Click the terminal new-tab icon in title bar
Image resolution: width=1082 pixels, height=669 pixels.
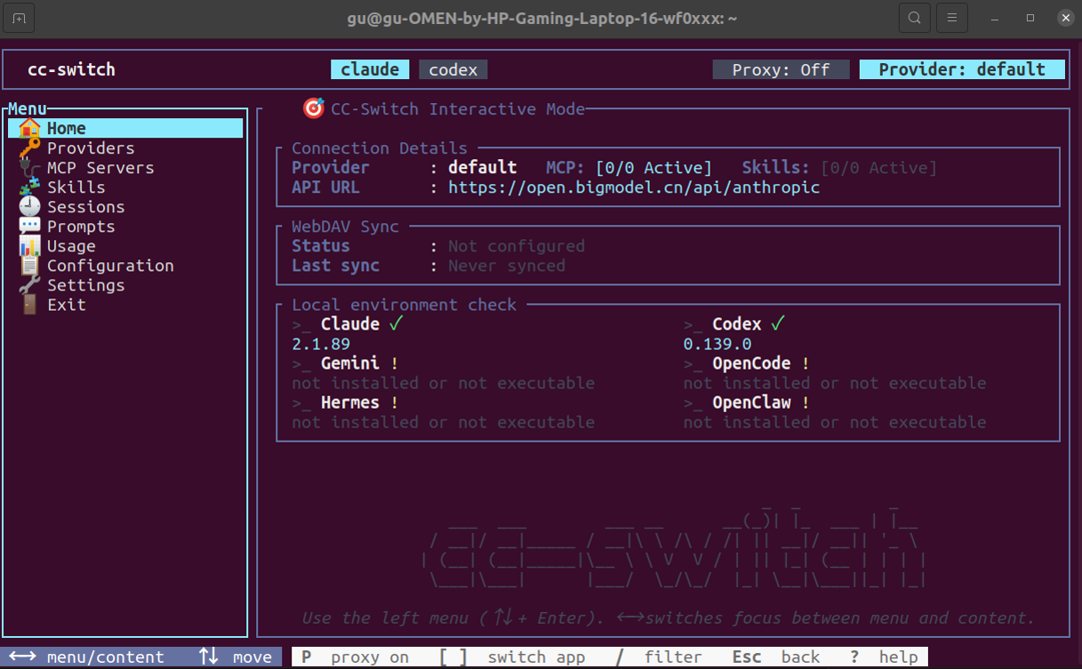pyautogui.click(x=19, y=18)
